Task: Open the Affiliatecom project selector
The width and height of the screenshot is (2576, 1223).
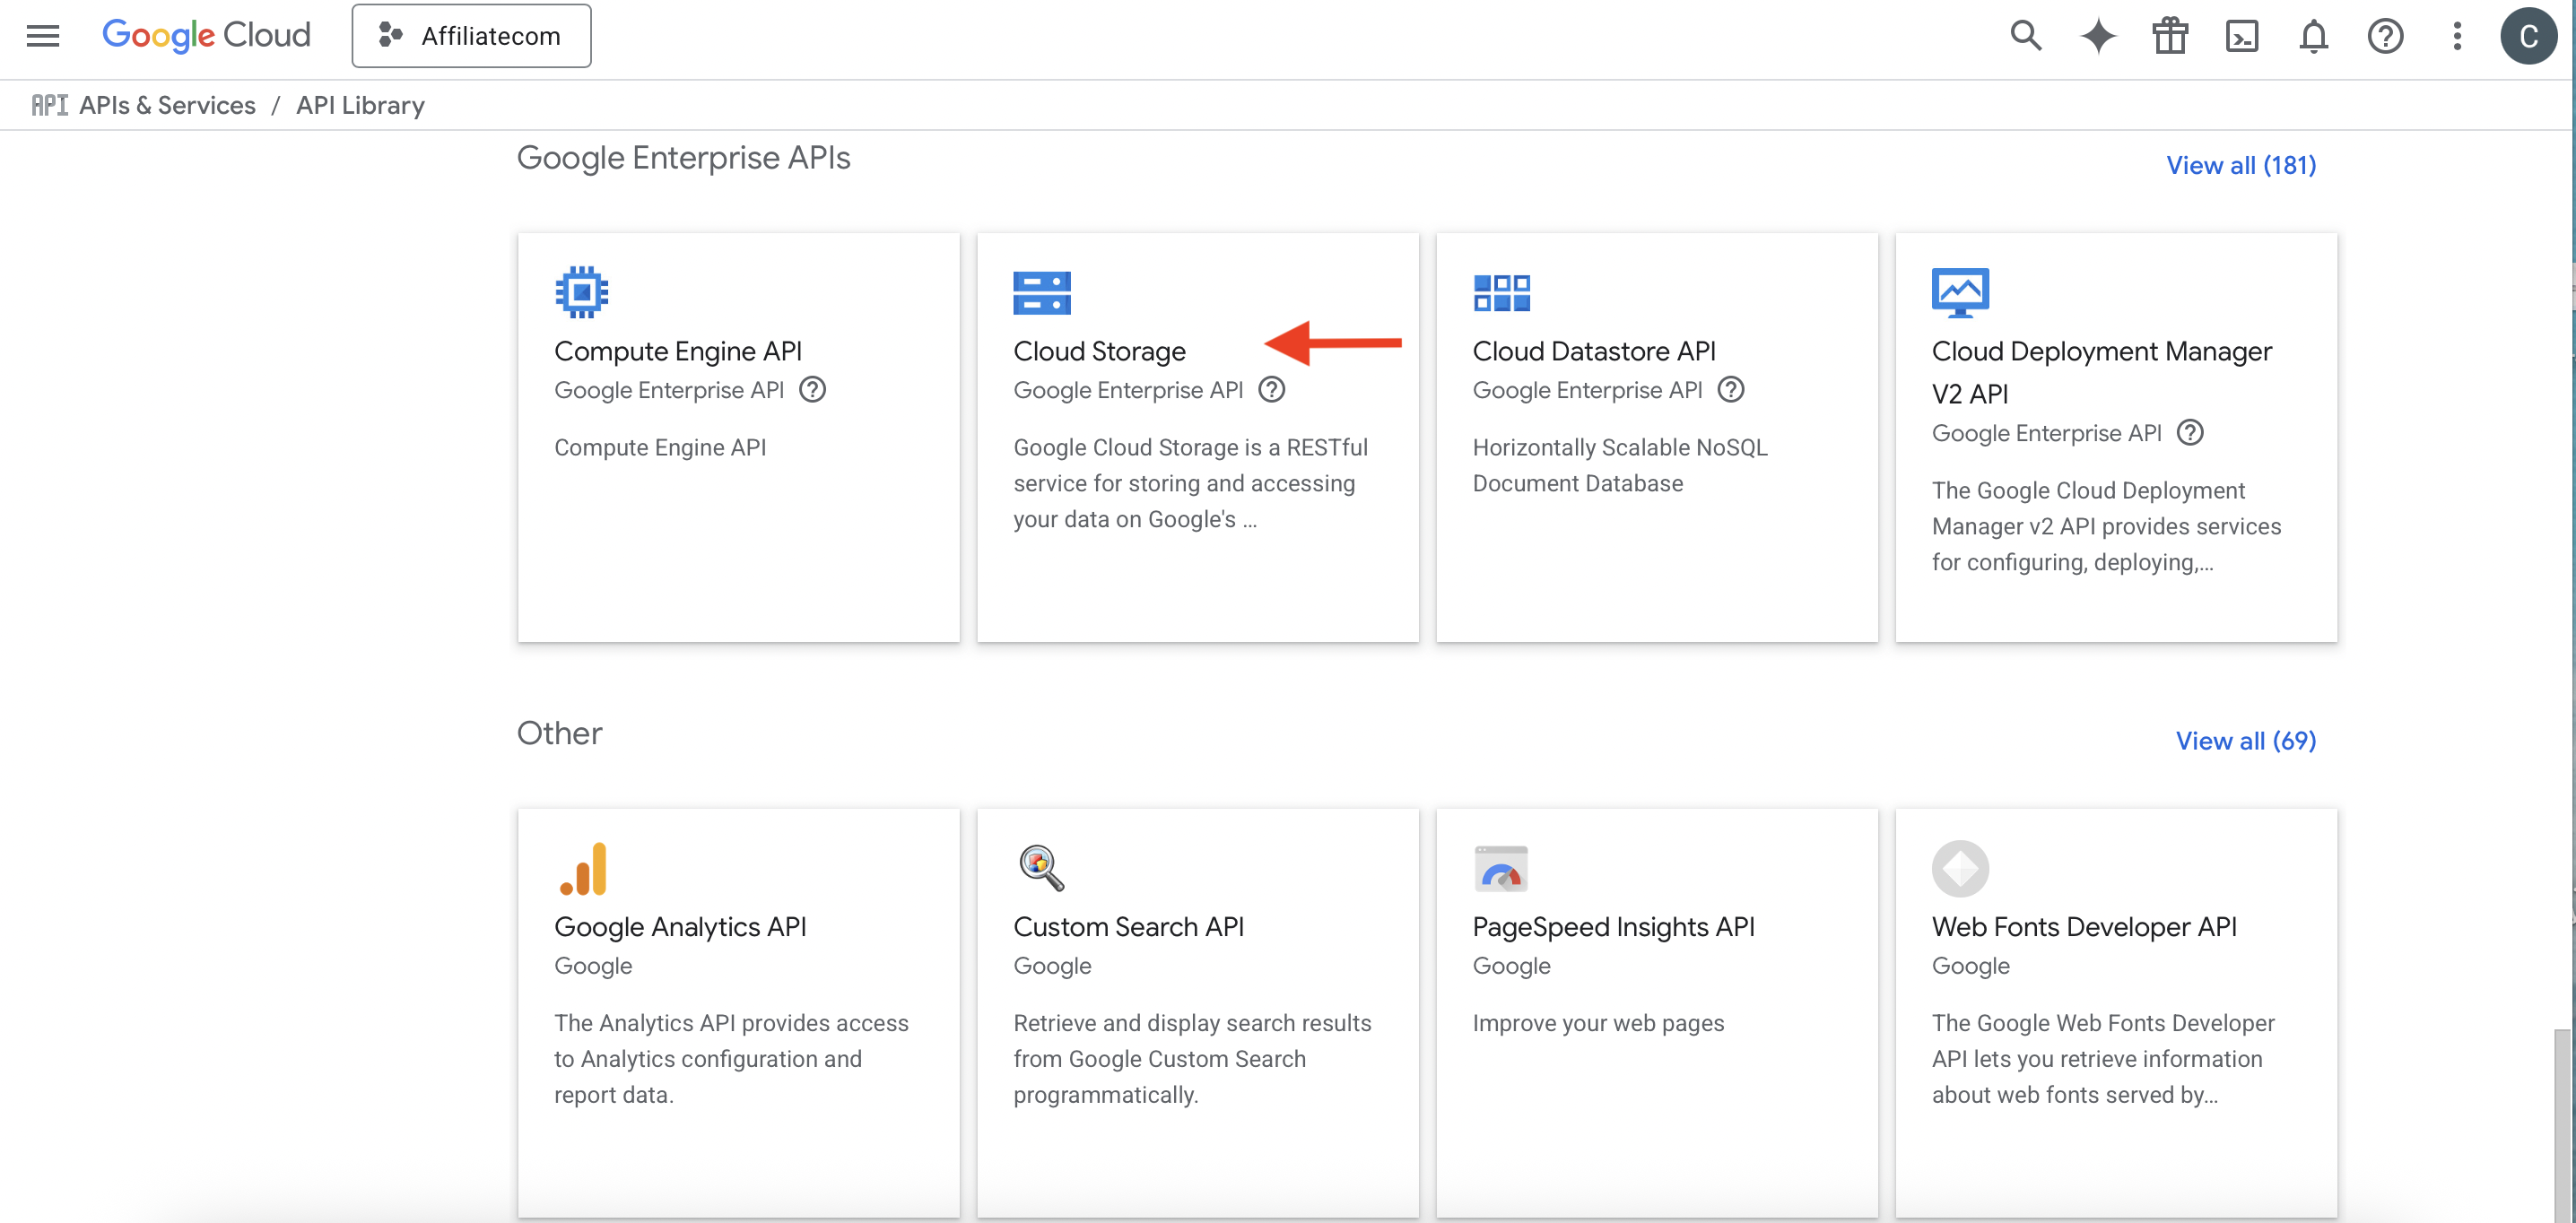Action: (471, 36)
